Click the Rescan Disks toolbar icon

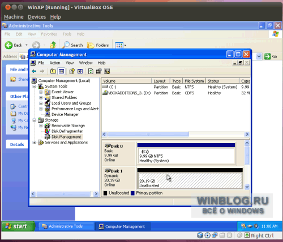click(98, 71)
